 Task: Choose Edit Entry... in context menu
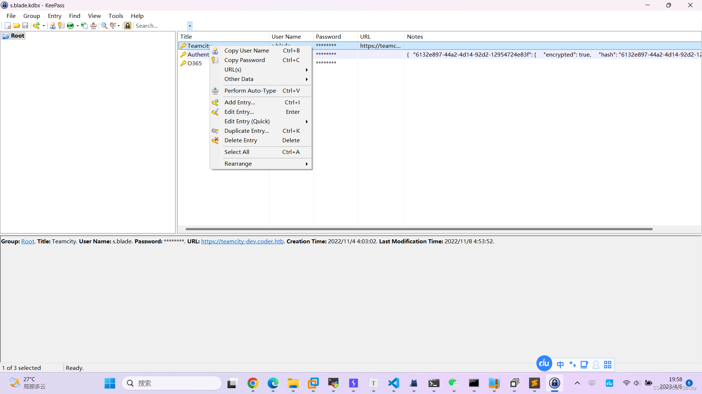click(261, 112)
